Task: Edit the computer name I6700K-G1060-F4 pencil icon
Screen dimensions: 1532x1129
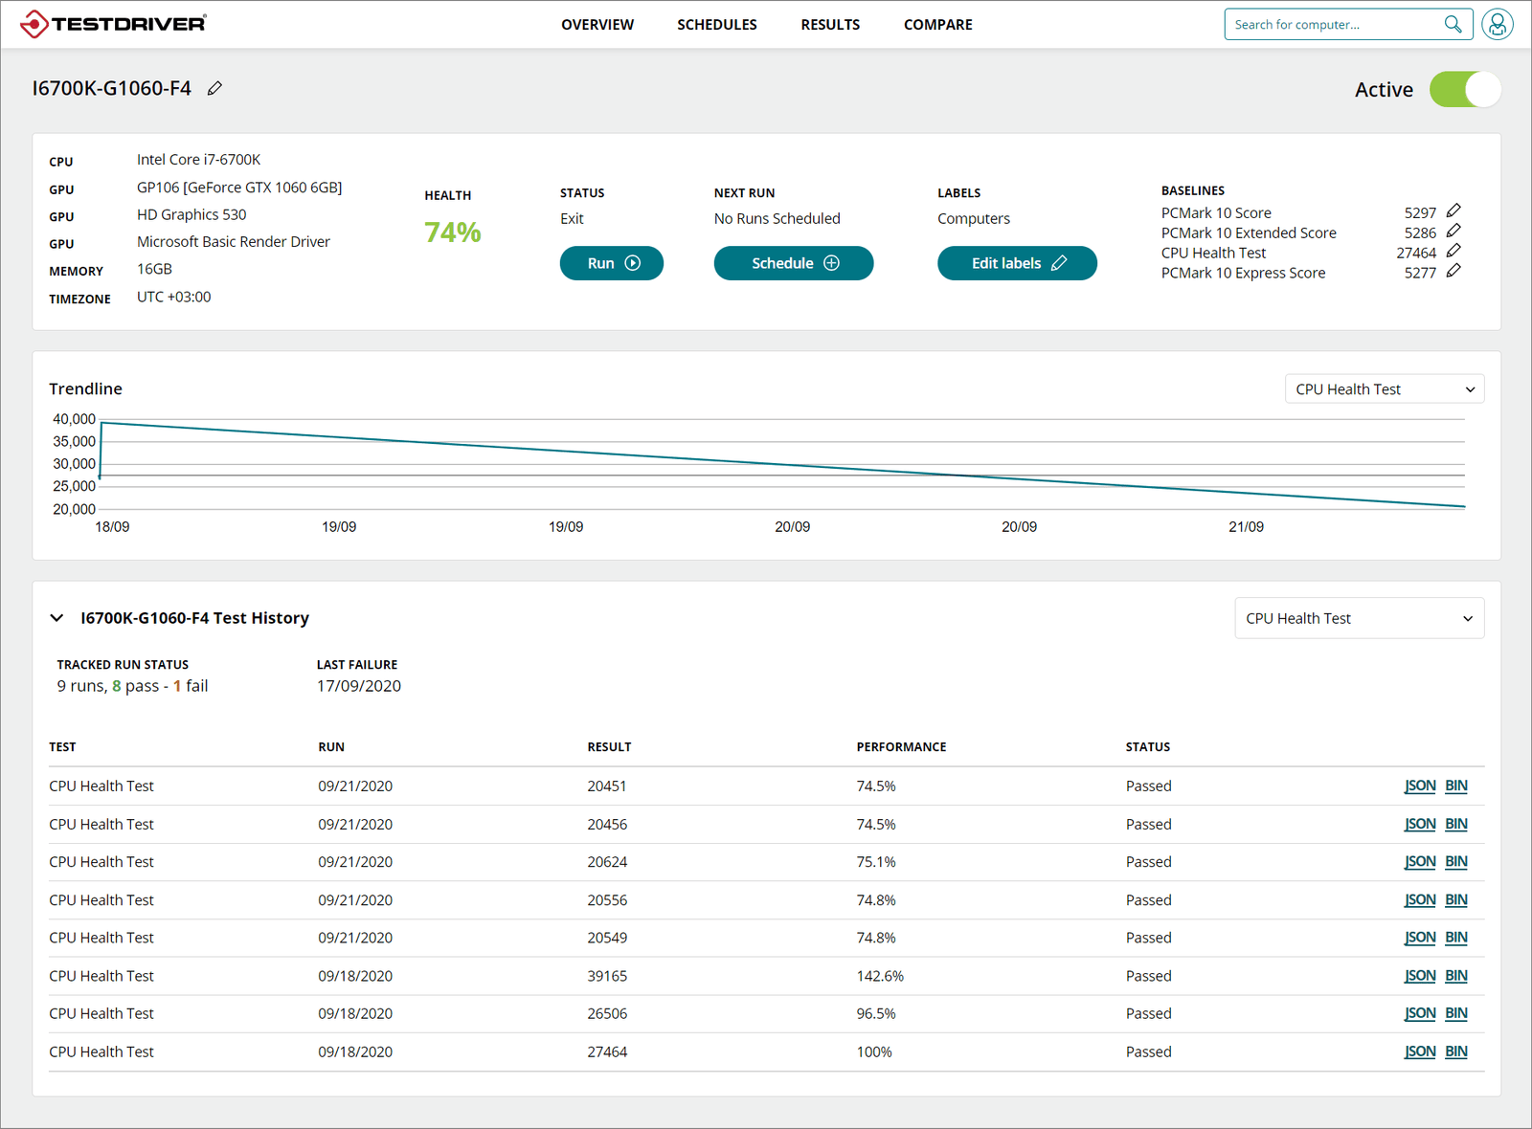Action: click(214, 88)
